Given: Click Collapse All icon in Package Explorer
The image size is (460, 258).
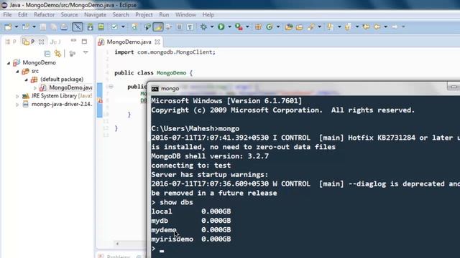Looking at the screenshot, I should point(47,54).
